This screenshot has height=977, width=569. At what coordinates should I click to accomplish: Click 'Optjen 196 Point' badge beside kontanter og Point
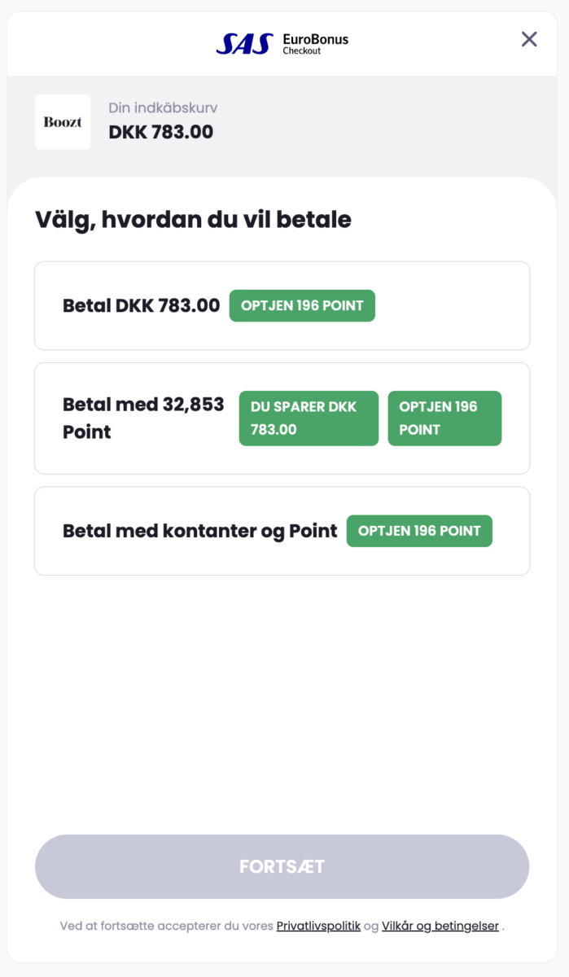click(419, 531)
